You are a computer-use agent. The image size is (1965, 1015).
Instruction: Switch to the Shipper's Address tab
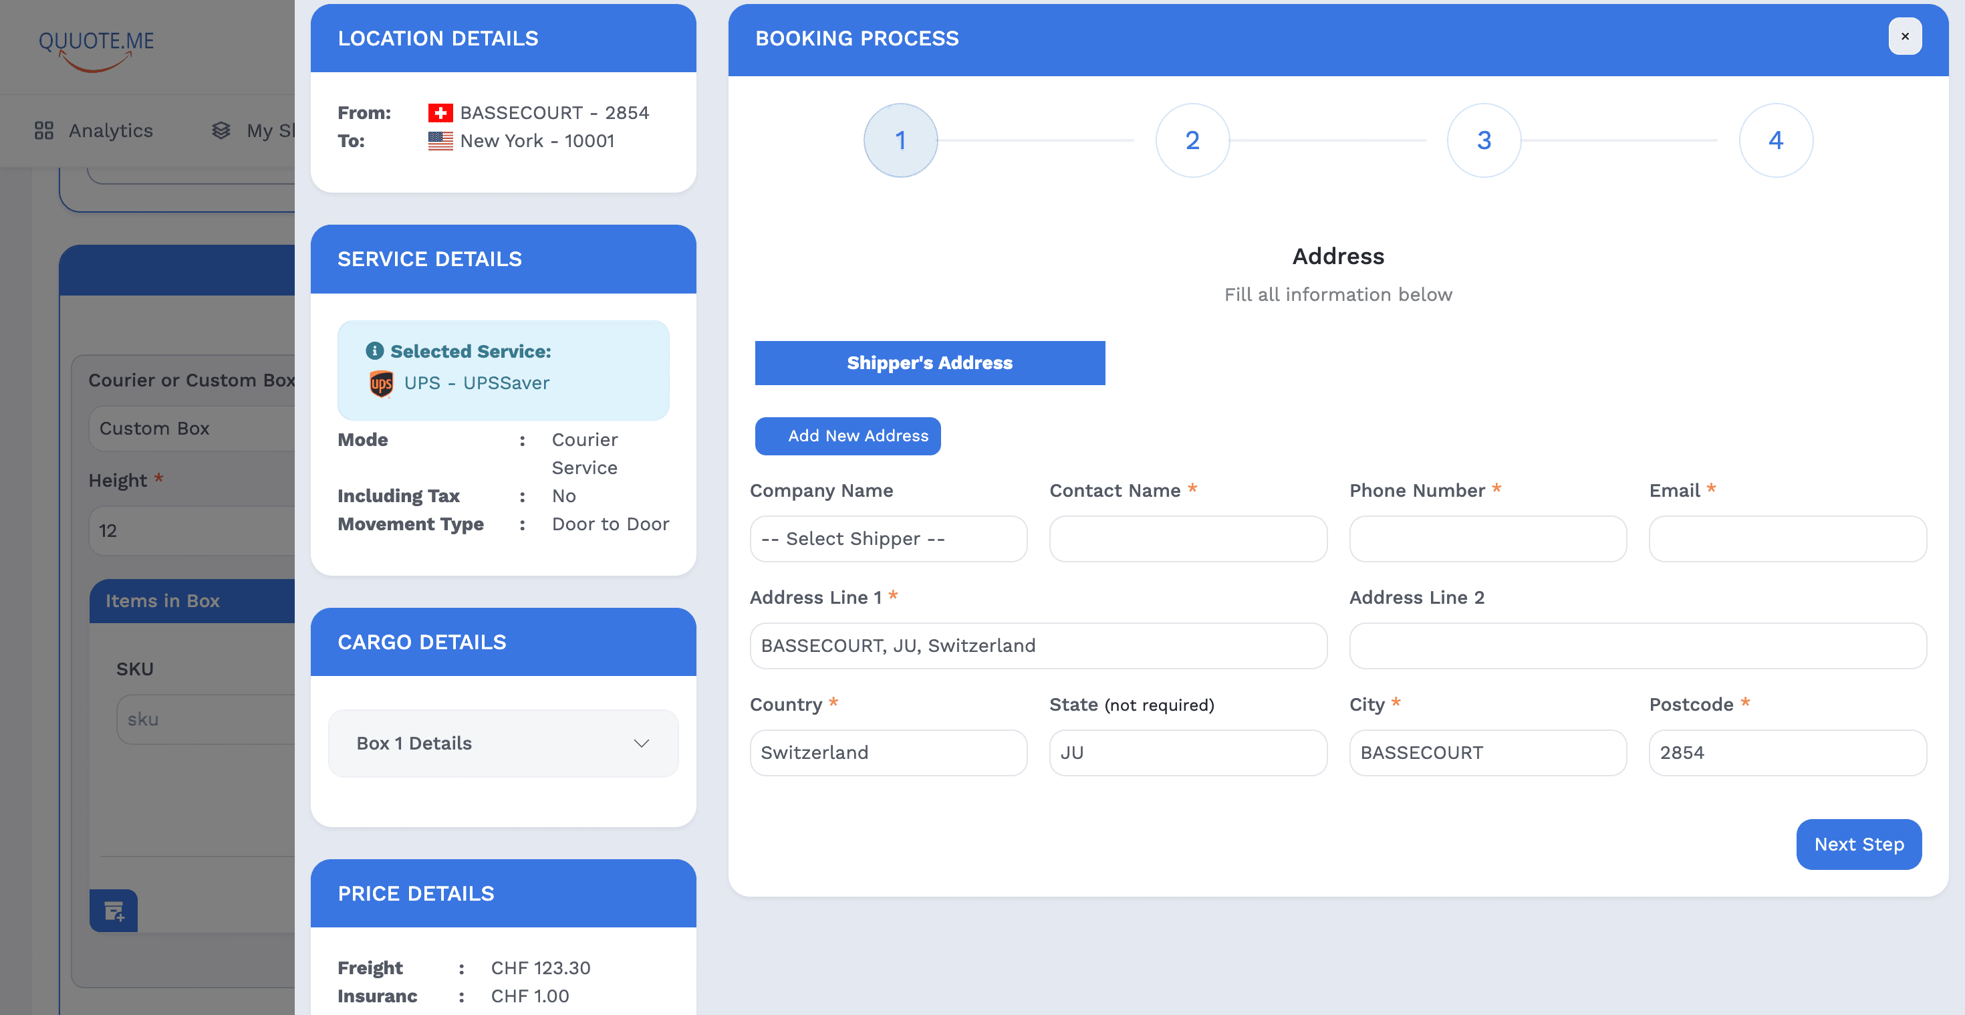930,362
